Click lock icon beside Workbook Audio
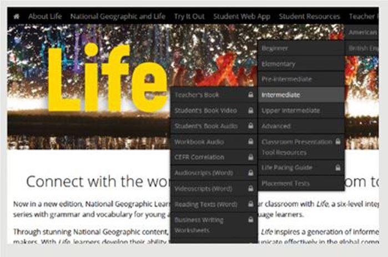 coord(251,141)
